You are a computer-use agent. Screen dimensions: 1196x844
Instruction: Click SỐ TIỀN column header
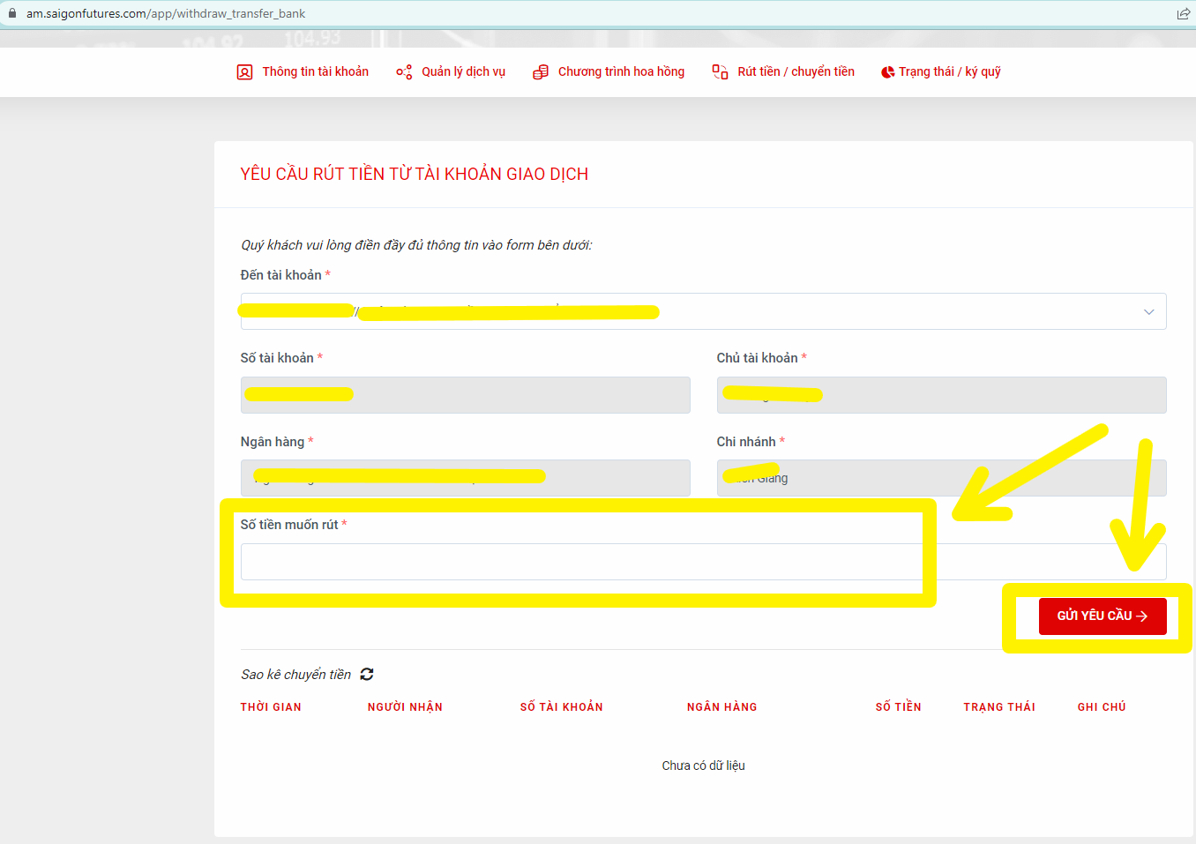[899, 706]
